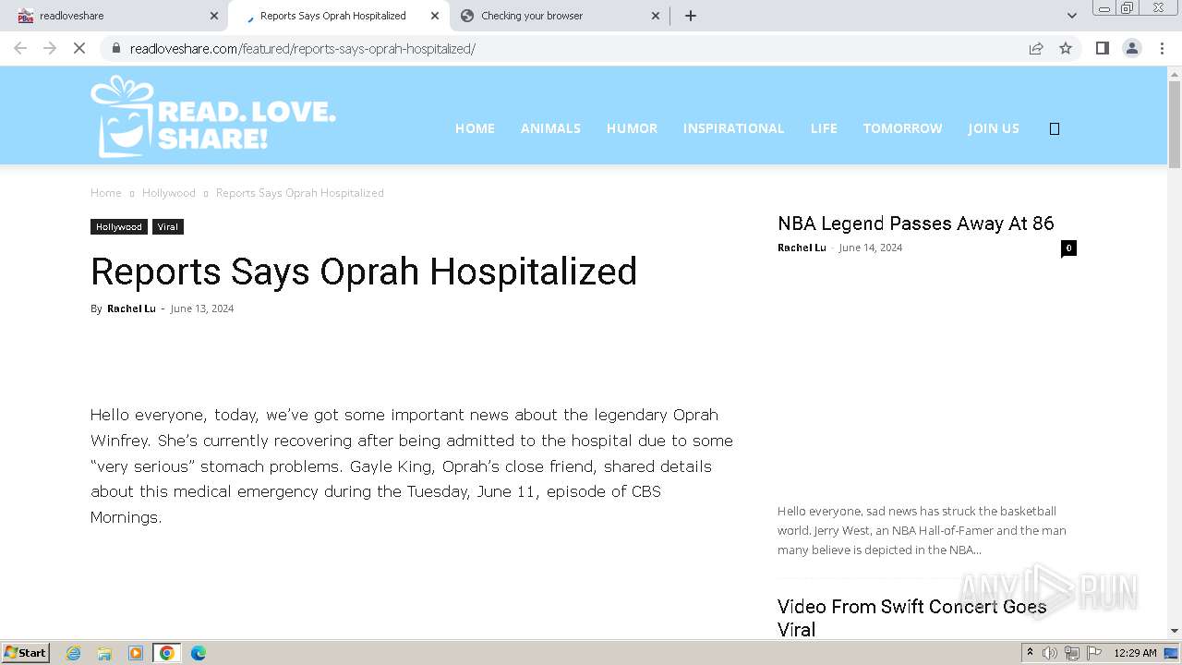Screen dimensions: 1182x665
Task: Open Video From Swift Concert Goes Viral
Action: tap(911, 618)
